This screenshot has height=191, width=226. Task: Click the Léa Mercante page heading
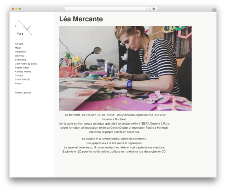tap(81, 19)
